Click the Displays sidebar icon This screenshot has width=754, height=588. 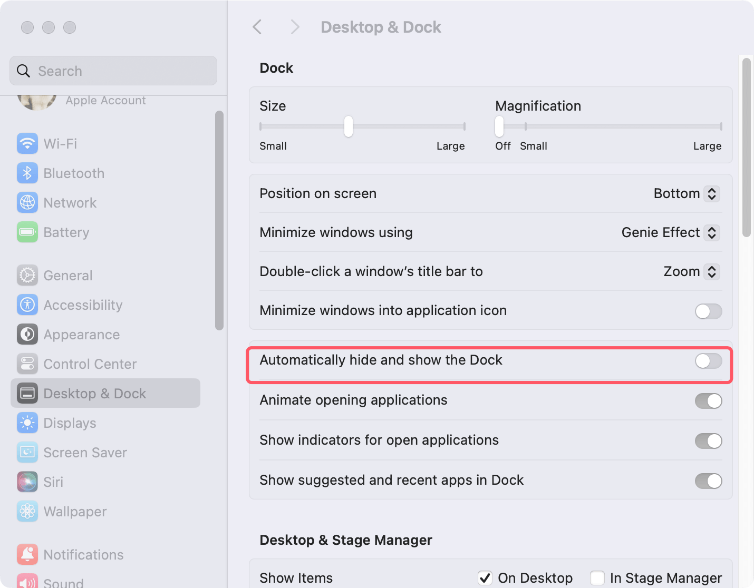[x=27, y=423]
